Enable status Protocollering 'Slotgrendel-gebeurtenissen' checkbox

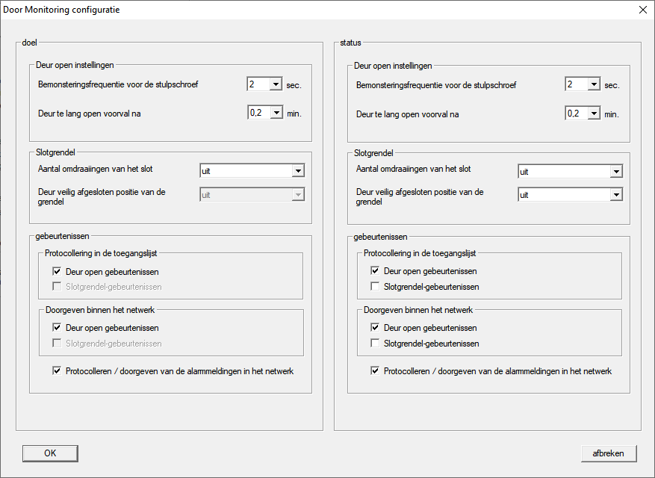pyautogui.click(x=376, y=287)
